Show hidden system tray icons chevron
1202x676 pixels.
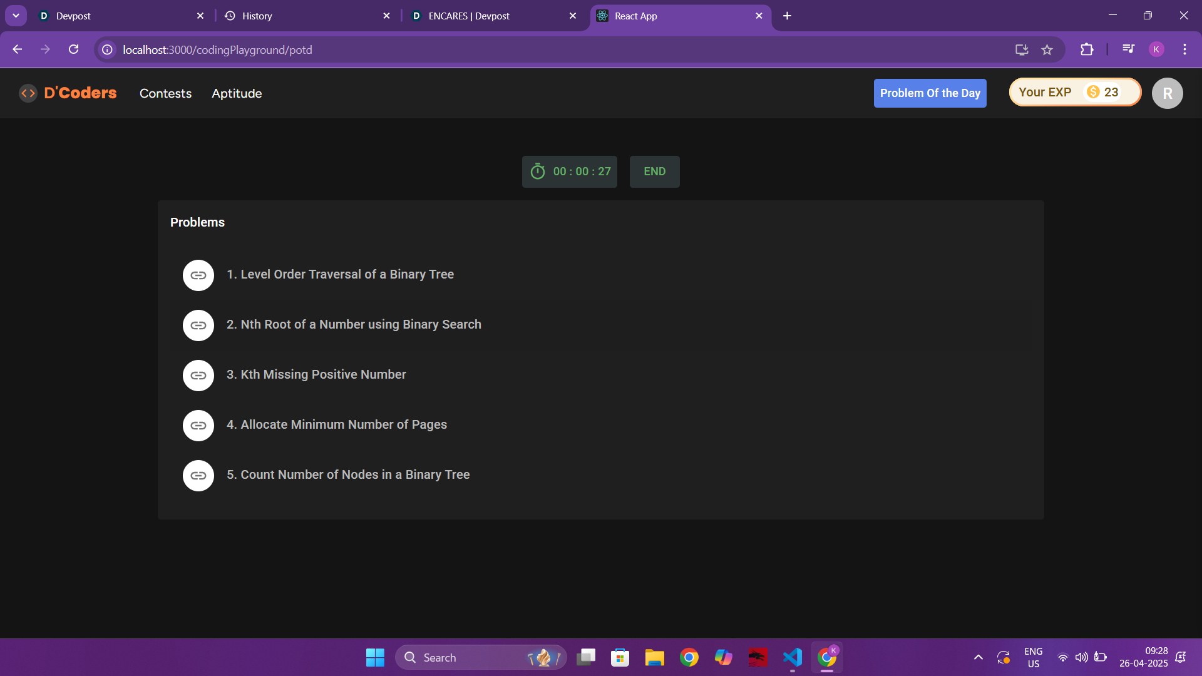click(x=978, y=657)
